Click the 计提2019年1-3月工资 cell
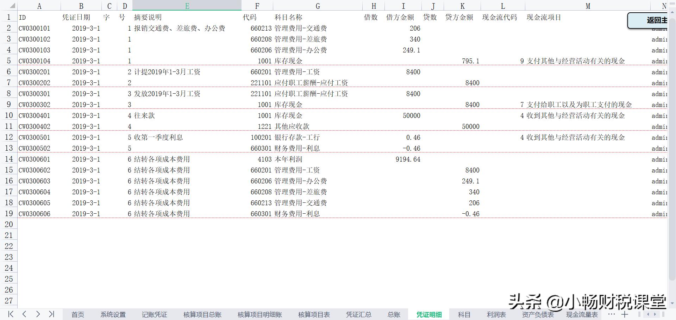676x320 pixels. pos(187,72)
